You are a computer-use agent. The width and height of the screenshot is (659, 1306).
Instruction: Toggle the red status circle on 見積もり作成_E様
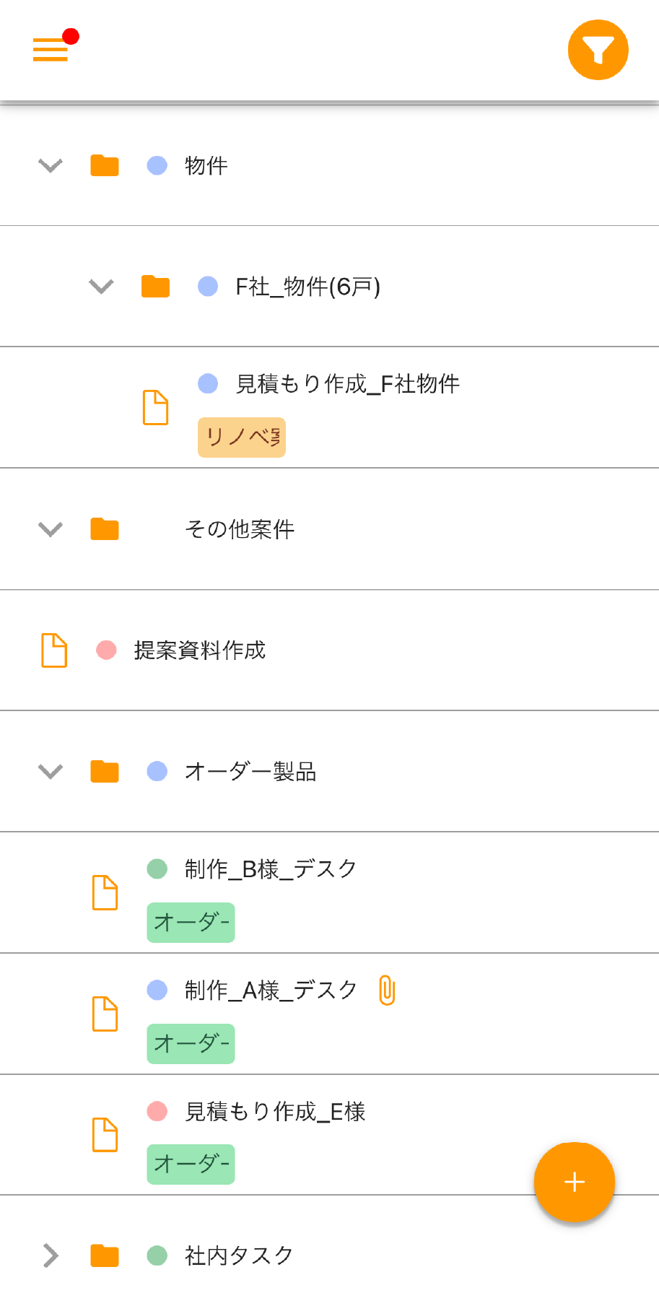[x=157, y=1111]
